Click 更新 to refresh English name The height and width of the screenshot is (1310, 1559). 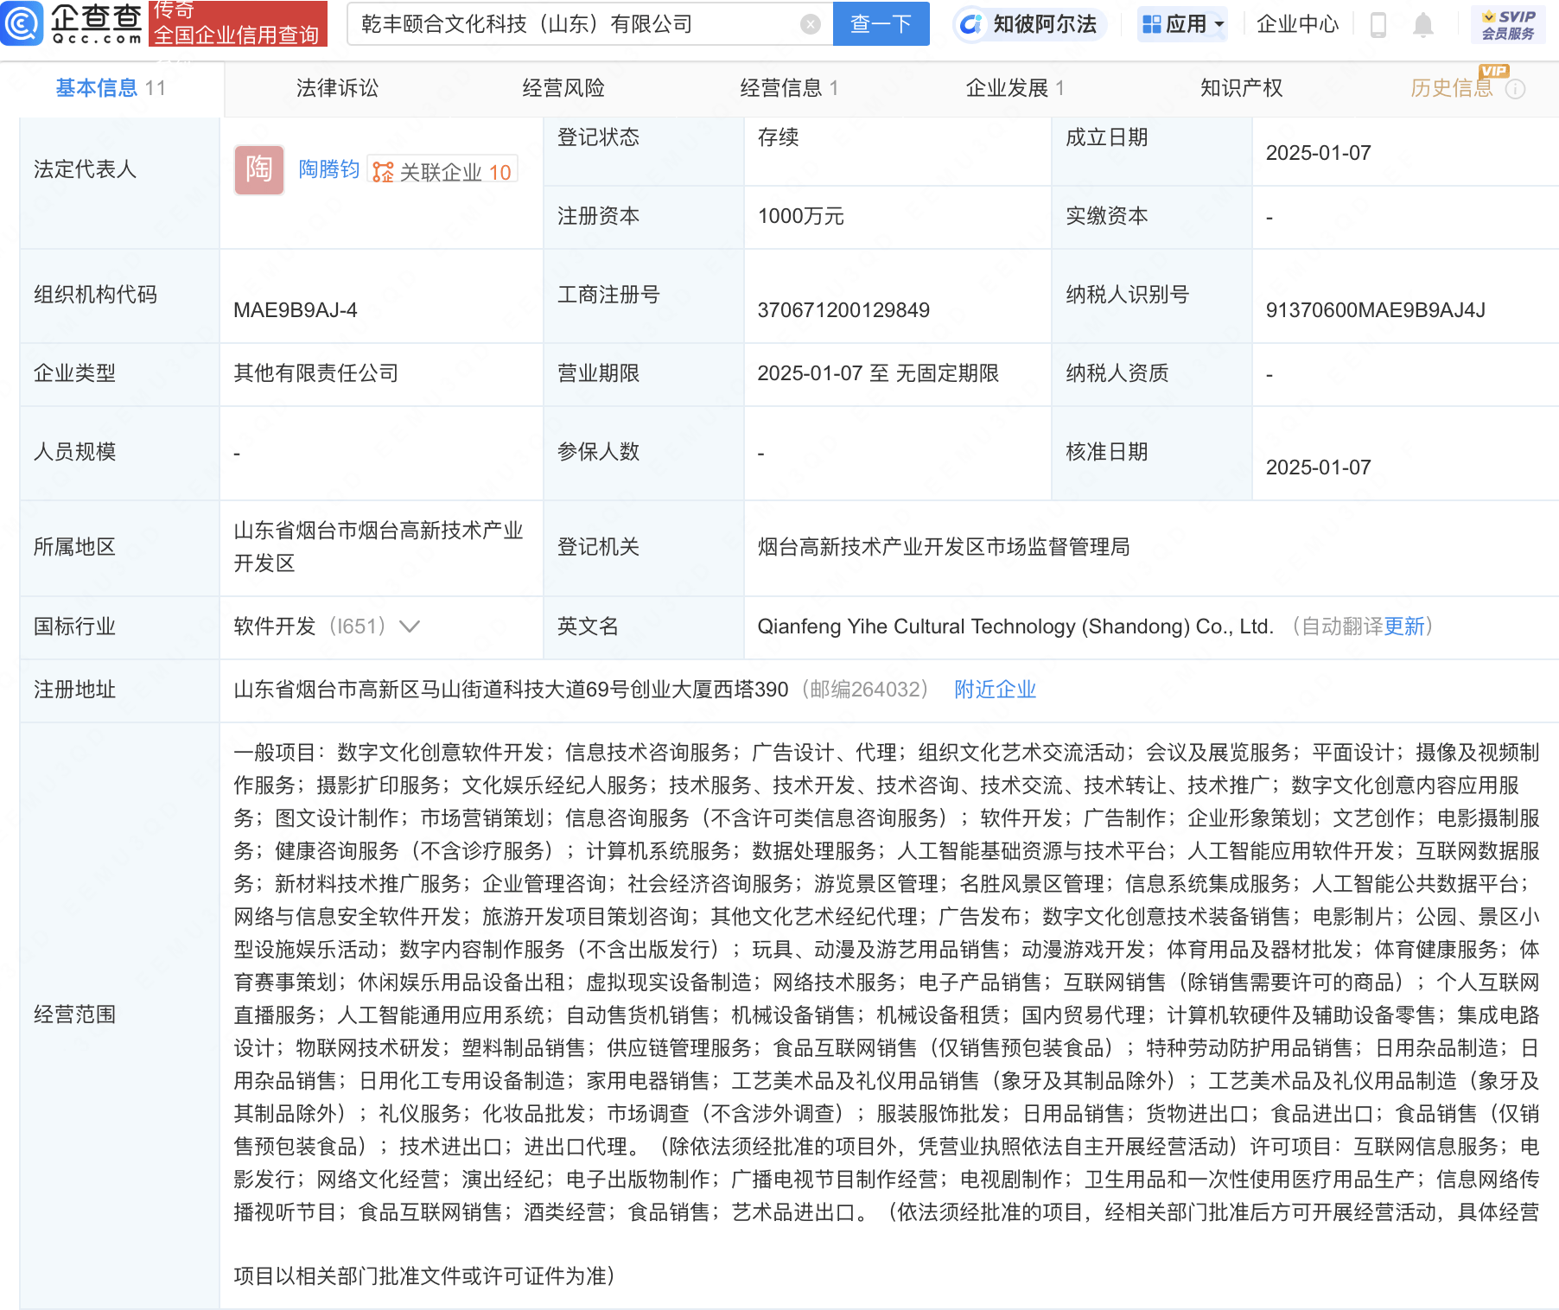point(1404,626)
